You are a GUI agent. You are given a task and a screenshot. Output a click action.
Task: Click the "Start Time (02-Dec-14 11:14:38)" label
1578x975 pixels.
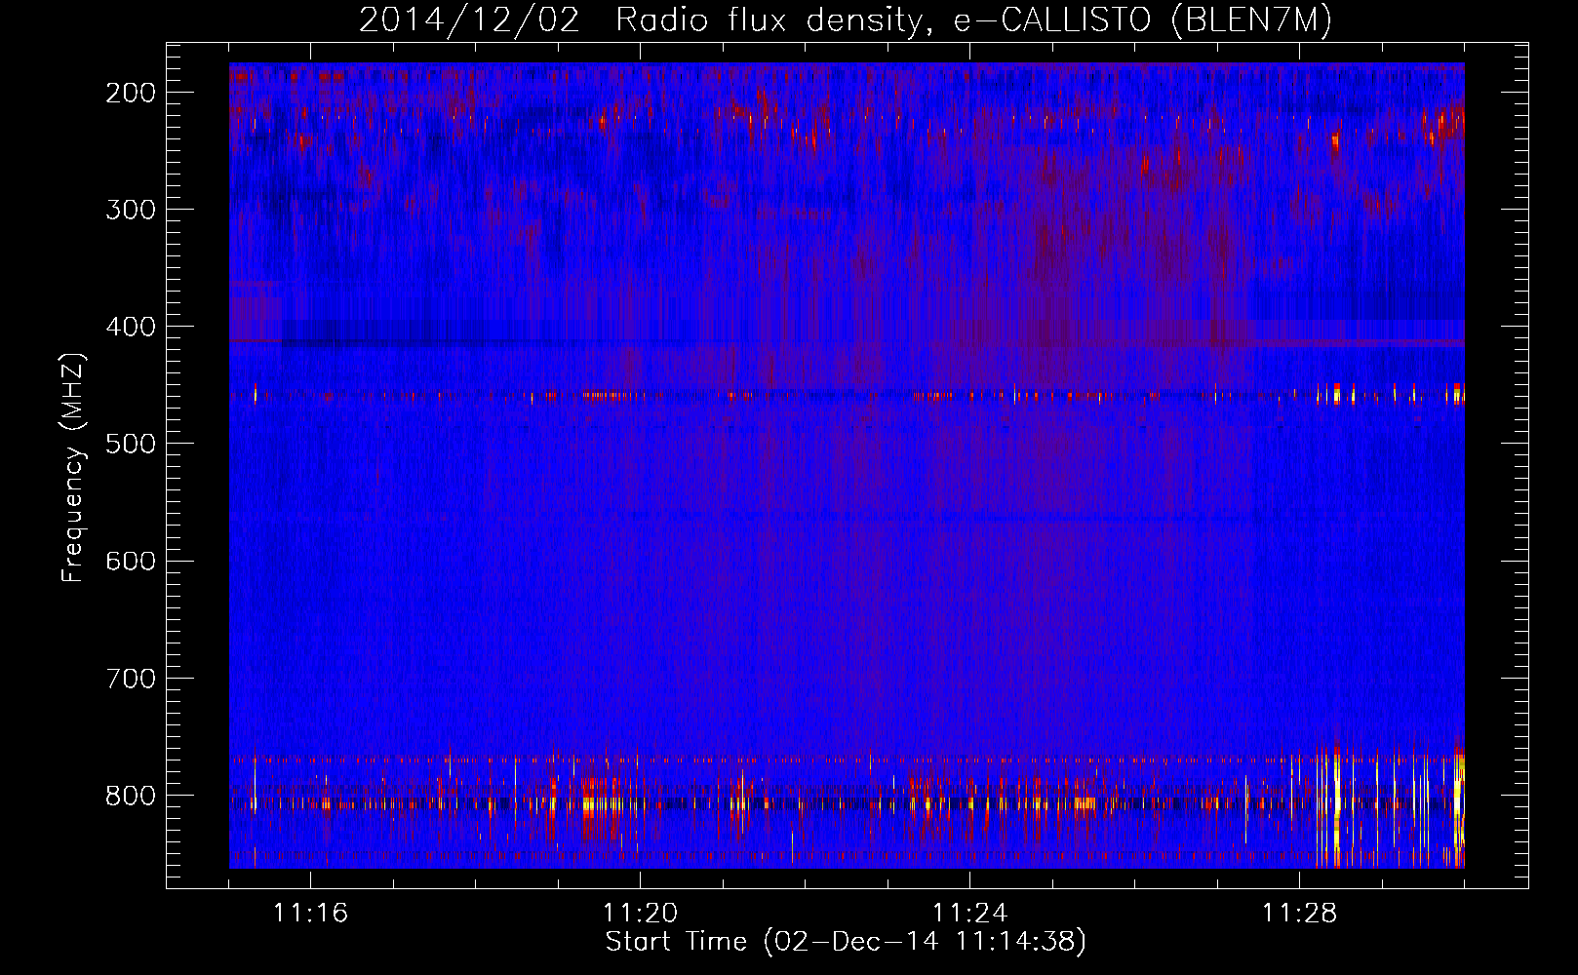click(x=846, y=942)
